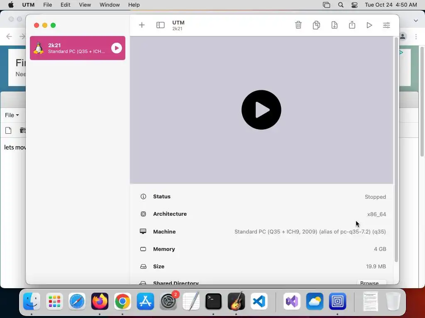The width and height of the screenshot is (425, 318).
Task: Open System Settings from the Dock
Action: (x=169, y=301)
